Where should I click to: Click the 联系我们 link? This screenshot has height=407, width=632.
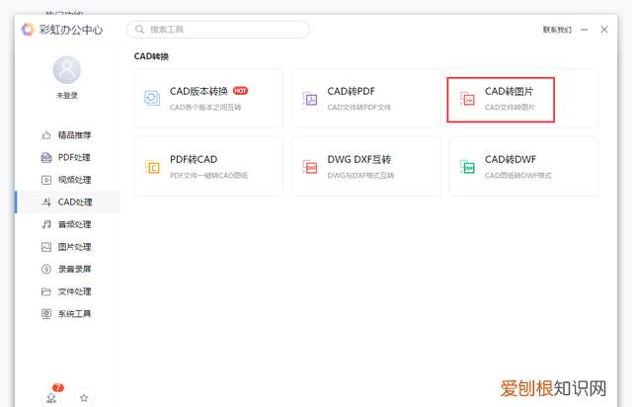pyautogui.click(x=556, y=30)
